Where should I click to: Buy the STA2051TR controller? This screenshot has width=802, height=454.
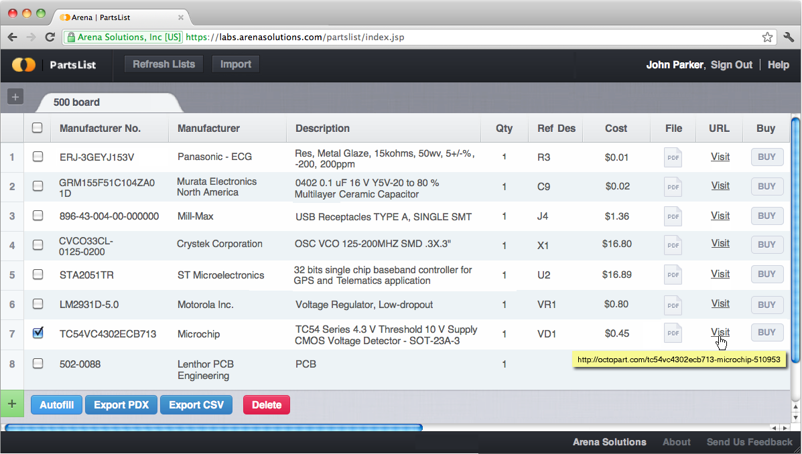pos(766,274)
